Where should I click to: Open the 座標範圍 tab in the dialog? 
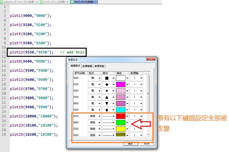[x=87, y=66]
